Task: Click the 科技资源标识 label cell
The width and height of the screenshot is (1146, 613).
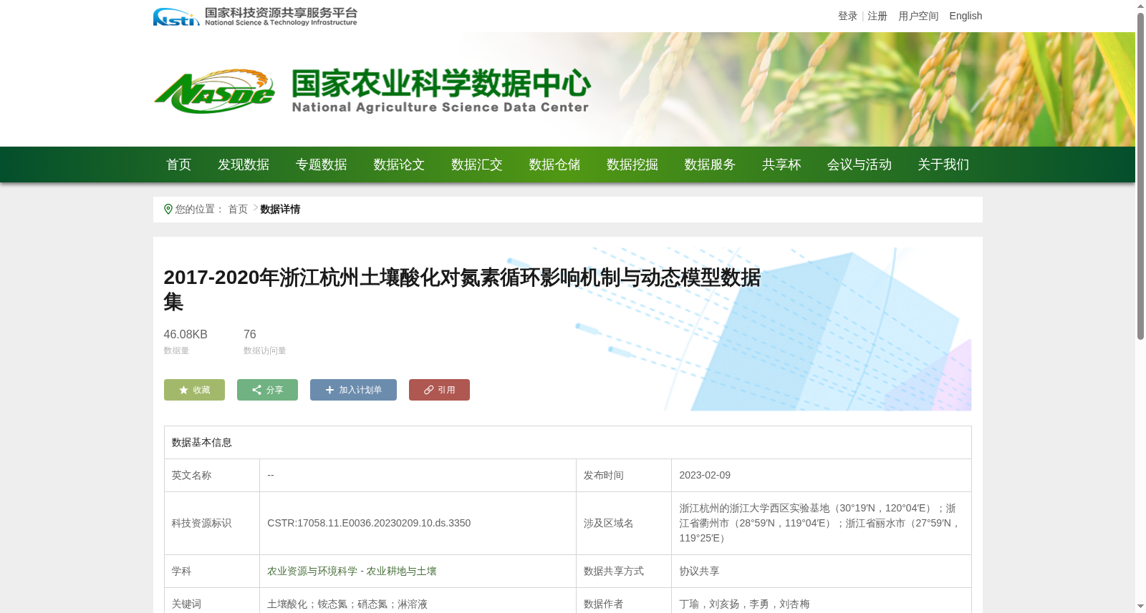Action: coord(212,524)
